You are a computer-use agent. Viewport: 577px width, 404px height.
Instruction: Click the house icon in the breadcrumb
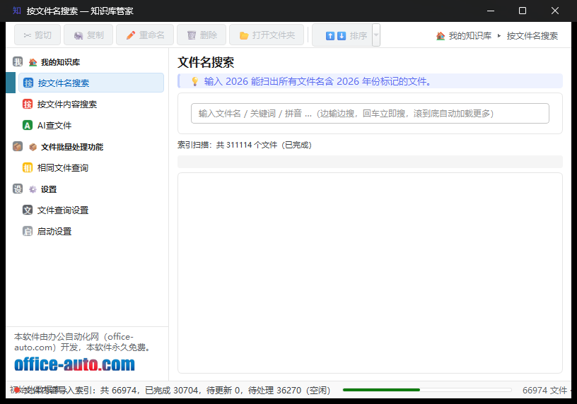point(441,35)
